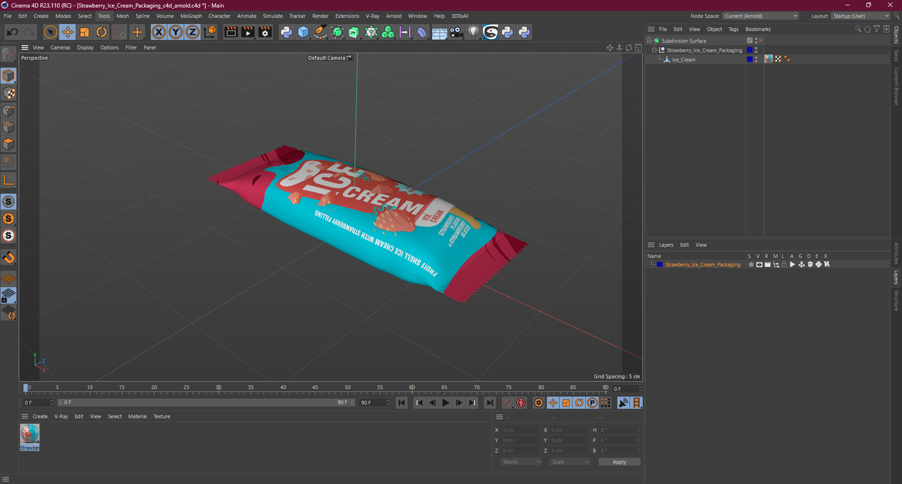Viewport: 902px width, 484px height.
Task: Open material manager Texture menu
Action: coord(162,416)
